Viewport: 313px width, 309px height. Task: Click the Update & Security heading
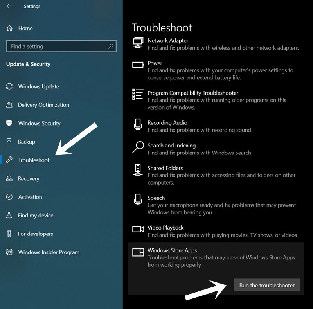28,64
